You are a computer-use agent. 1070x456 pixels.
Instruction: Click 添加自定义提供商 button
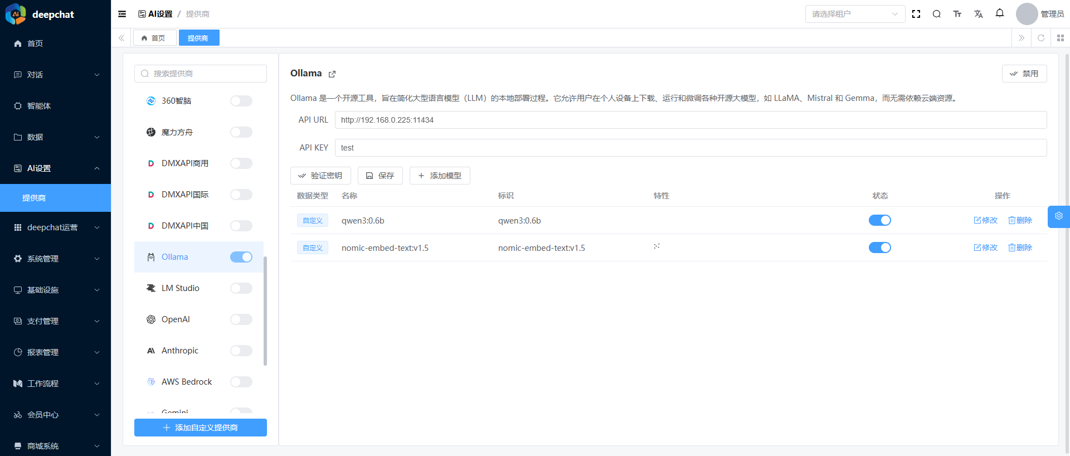pyautogui.click(x=201, y=428)
